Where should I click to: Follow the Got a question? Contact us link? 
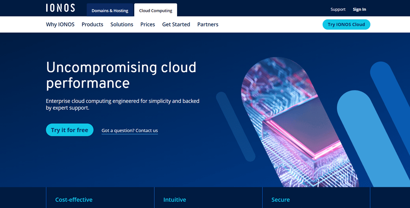click(x=130, y=130)
